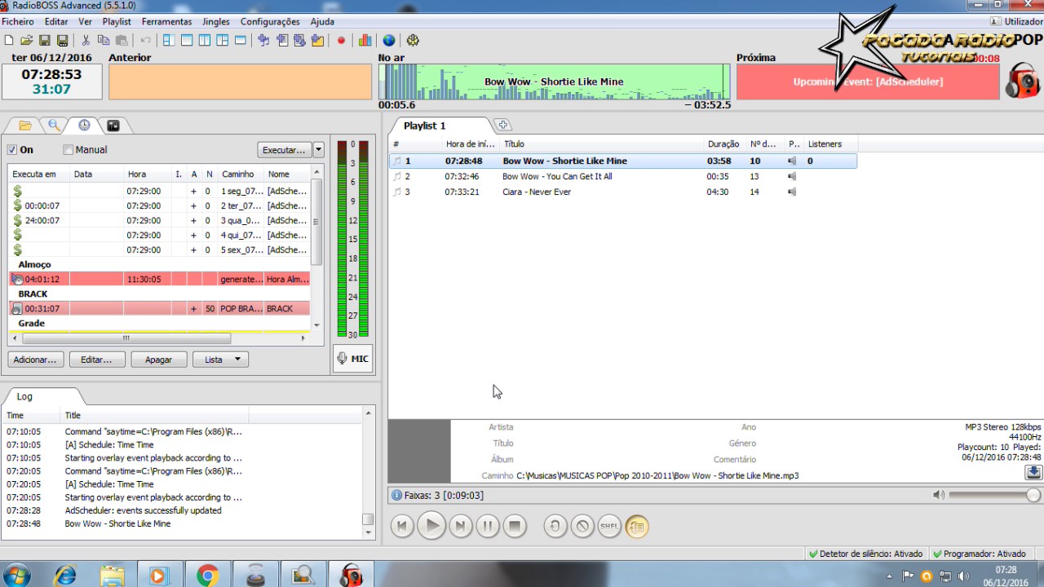This screenshot has height=587, width=1044.
Task: Enable the Manual checkbox
Action: point(69,150)
